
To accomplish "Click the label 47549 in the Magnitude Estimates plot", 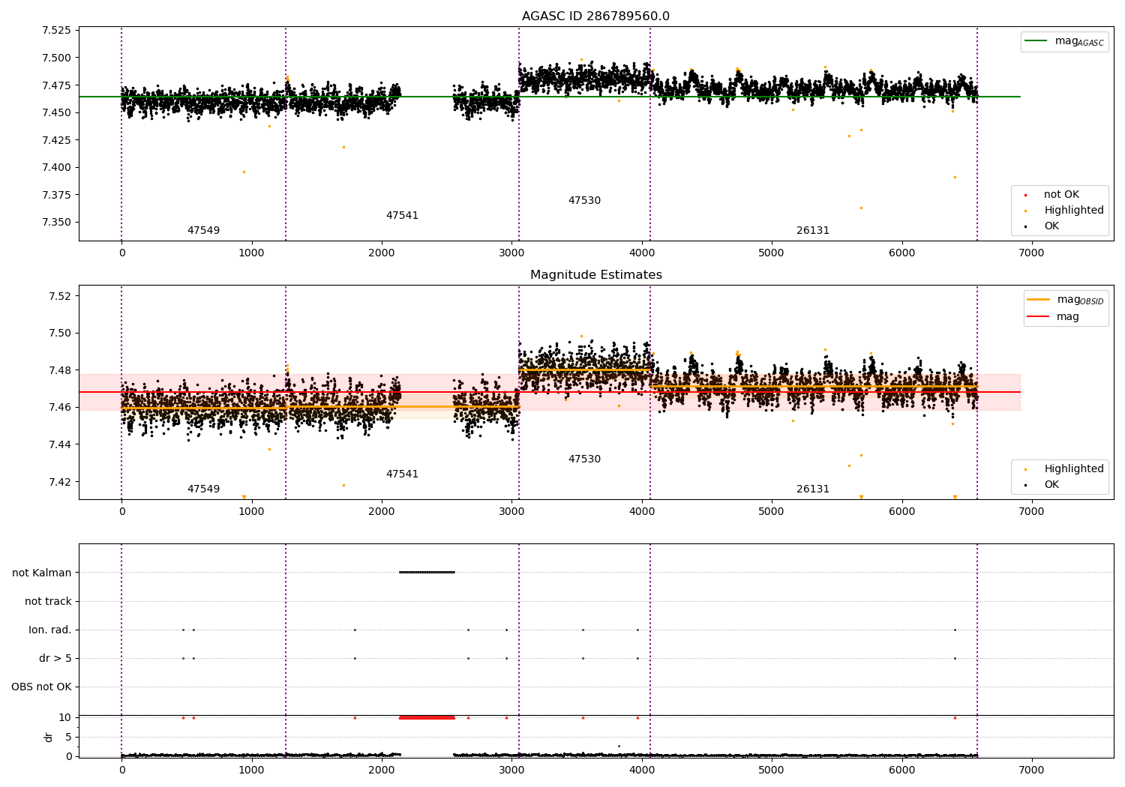I will (x=203, y=489).
